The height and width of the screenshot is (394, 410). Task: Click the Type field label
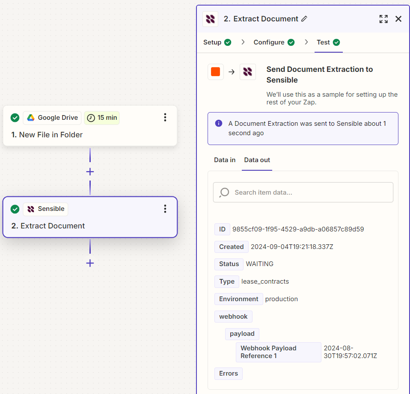click(x=227, y=281)
